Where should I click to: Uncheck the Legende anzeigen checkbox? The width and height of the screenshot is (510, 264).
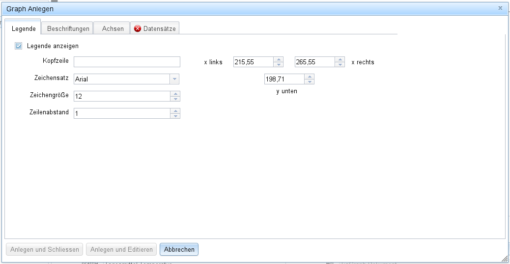[x=19, y=46]
